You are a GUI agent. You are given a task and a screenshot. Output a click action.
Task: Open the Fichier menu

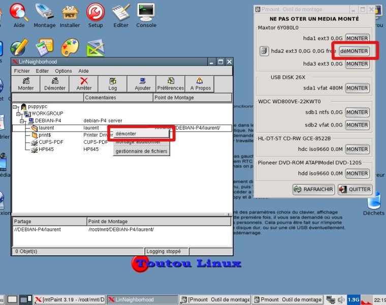coord(22,71)
